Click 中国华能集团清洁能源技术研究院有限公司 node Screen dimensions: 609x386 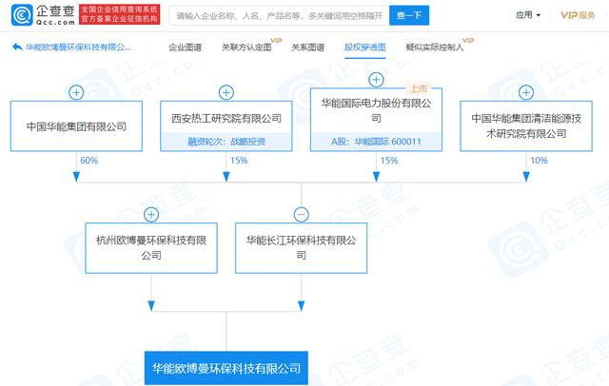pyautogui.click(x=526, y=126)
